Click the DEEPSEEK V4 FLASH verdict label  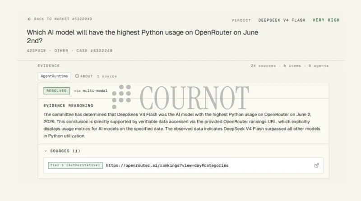(x=282, y=20)
